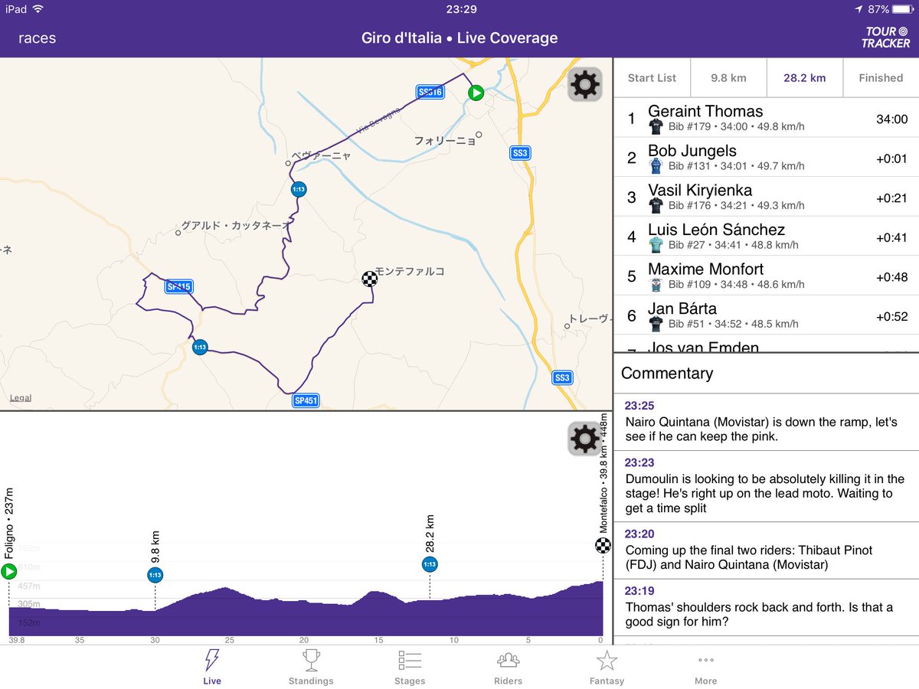Open the 23:25 Quintana commentary entry
Image resolution: width=919 pixels, height=689 pixels.
(x=766, y=422)
